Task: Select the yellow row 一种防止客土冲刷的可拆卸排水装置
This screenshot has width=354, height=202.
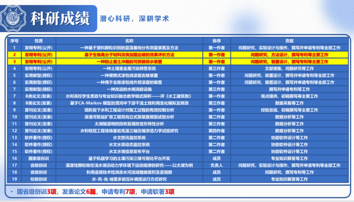Action: click(x=130, y=61)
